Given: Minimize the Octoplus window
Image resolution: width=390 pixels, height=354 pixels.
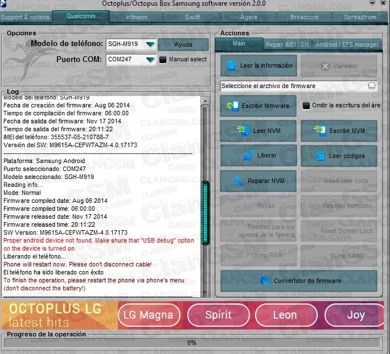Looking at the screenshot, I should pyautogui.click(x=372, y=3).
